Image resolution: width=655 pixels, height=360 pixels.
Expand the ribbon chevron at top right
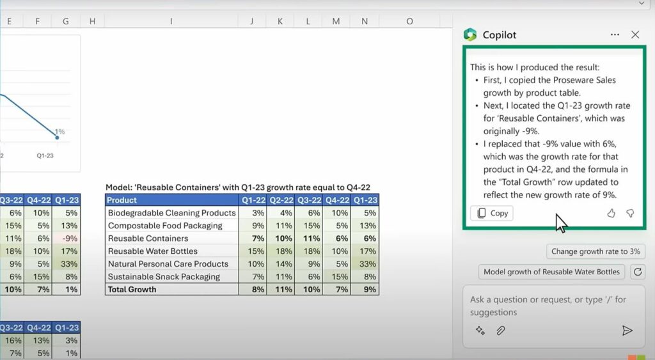click(x=642, y=3)
